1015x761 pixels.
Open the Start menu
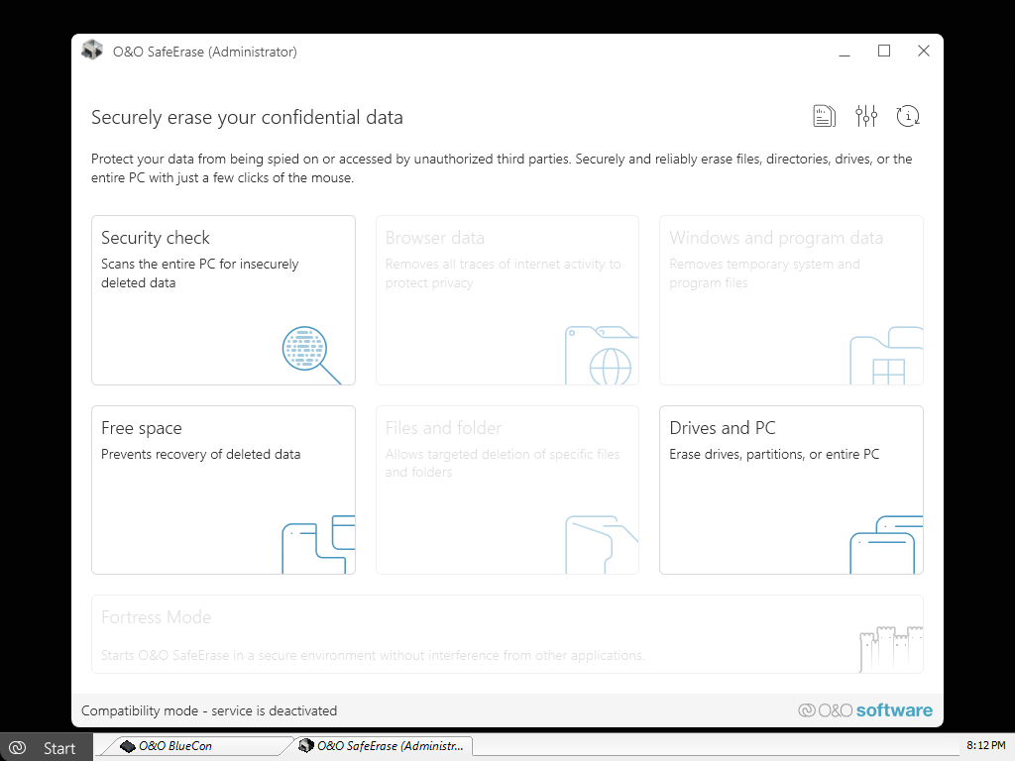coord(47,747)
